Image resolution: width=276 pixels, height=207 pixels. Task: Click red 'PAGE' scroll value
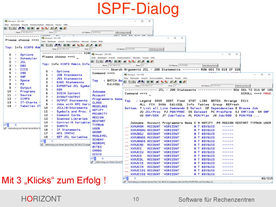tap(267, 94)
